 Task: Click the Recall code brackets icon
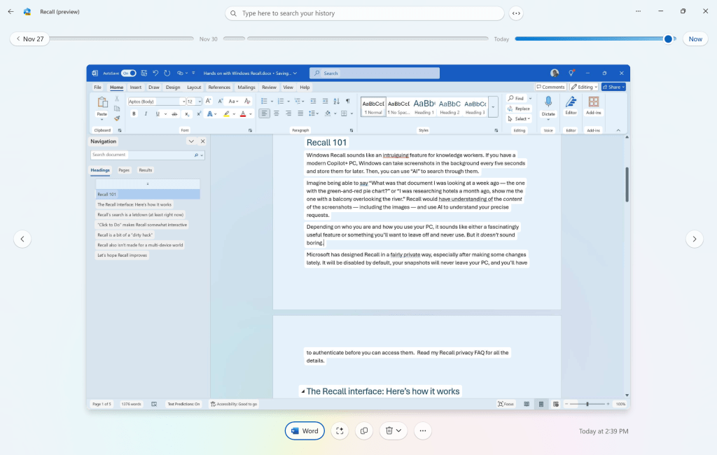(516, 13)
